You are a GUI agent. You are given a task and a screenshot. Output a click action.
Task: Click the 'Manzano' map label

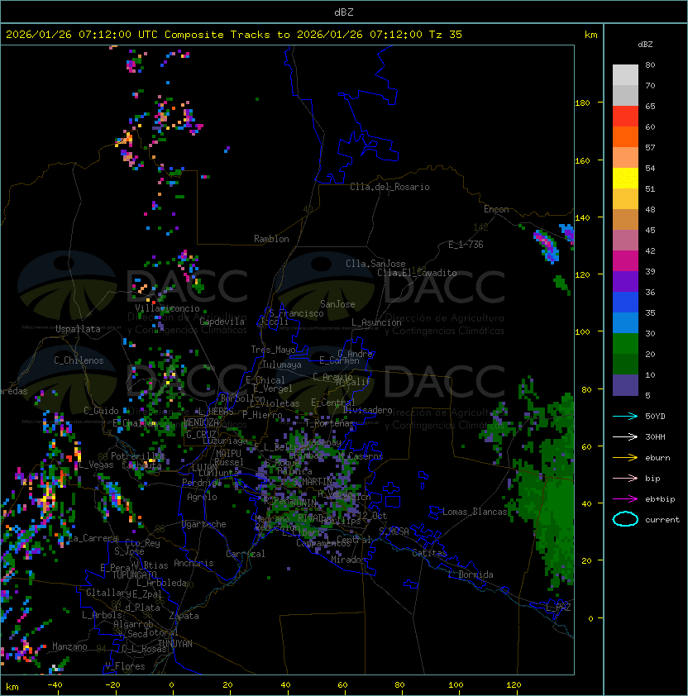[x=69, y=646]
